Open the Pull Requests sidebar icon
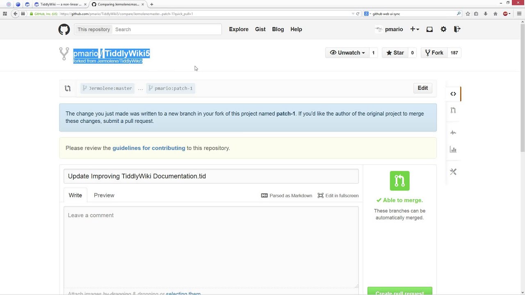This screenshot has height=295, width=525. click(x=453, y=110)
